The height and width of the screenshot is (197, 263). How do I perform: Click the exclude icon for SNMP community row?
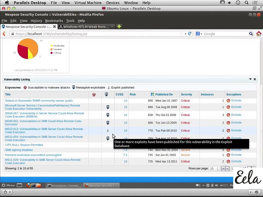(x=228, y=101)
